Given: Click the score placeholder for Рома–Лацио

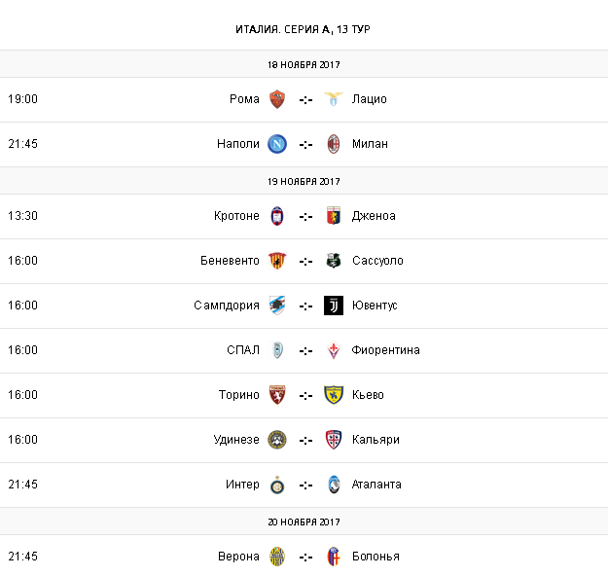Looking at the screenshot, I should [305, 99].
